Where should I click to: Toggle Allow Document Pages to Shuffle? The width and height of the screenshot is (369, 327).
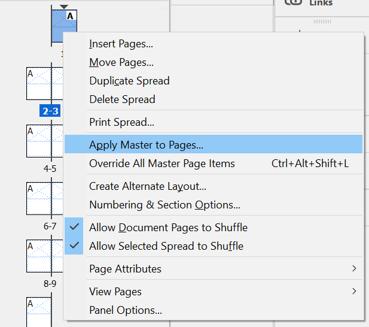pyautogui.click(x=168, y=228)
